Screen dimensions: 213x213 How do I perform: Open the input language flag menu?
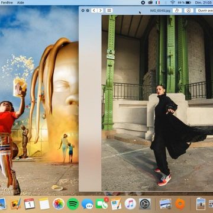[x=158, y=2]
